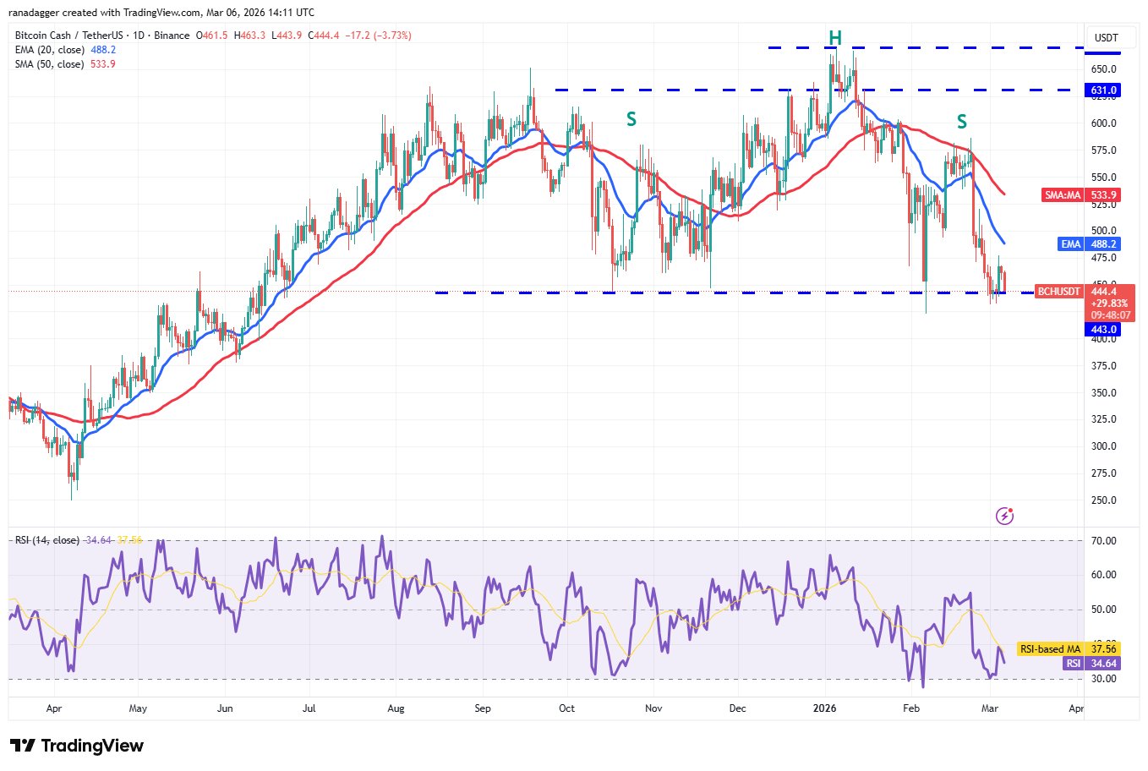Viewport: 1148px width, 771px height.
Task: Click the 2026 marker on time axis
Action: point(824,708)
